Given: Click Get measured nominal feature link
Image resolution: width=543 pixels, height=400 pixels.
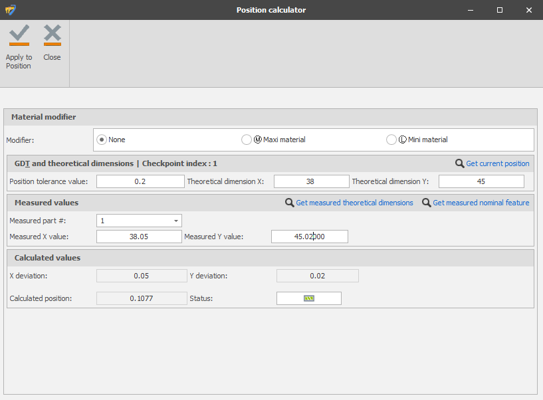Looking at the screenshot, I should point(481,203).
